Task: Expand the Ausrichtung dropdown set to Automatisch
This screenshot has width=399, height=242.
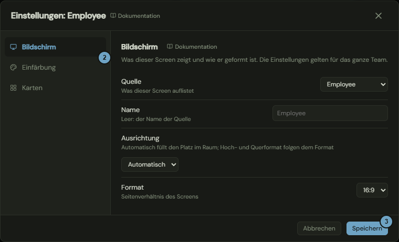Action: click(x=150, y=164)
